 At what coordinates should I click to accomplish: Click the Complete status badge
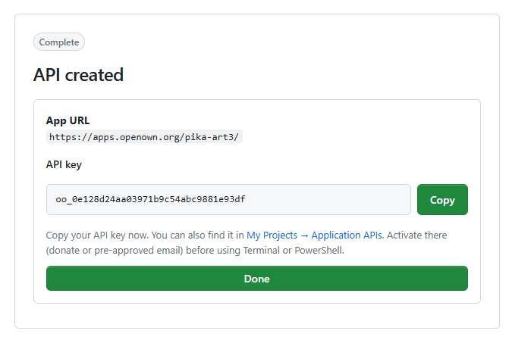coord(59,42)
